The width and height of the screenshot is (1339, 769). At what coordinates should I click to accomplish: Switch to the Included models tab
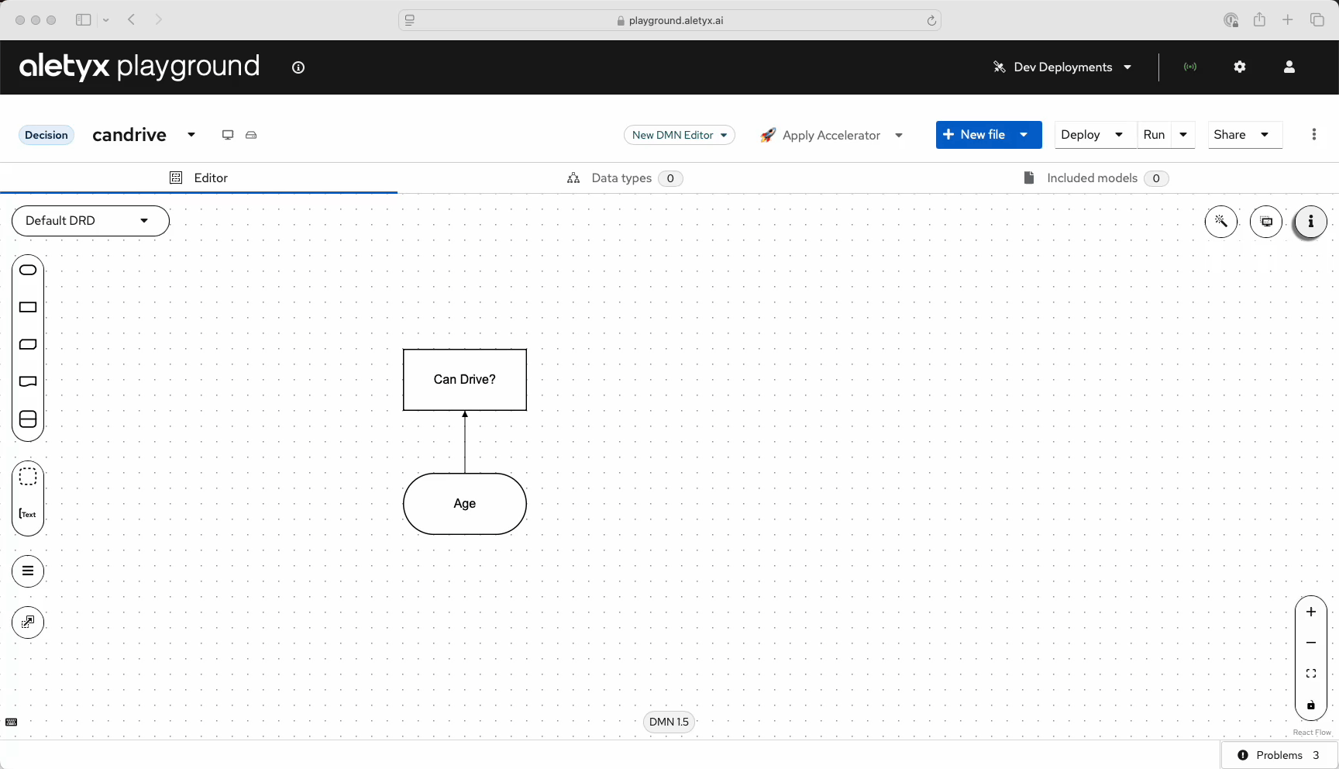1092,178
